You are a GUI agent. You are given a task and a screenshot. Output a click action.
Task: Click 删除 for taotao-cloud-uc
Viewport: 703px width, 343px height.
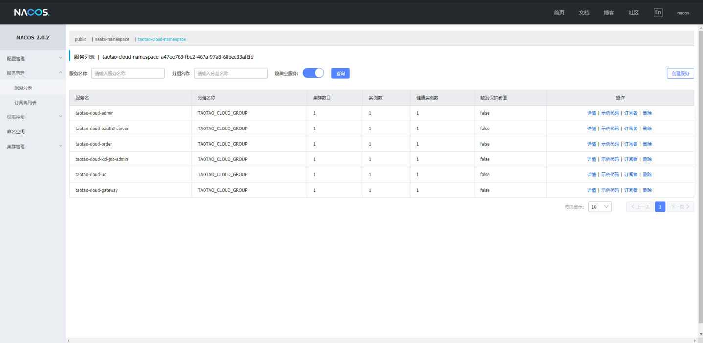tap(647, 175)
